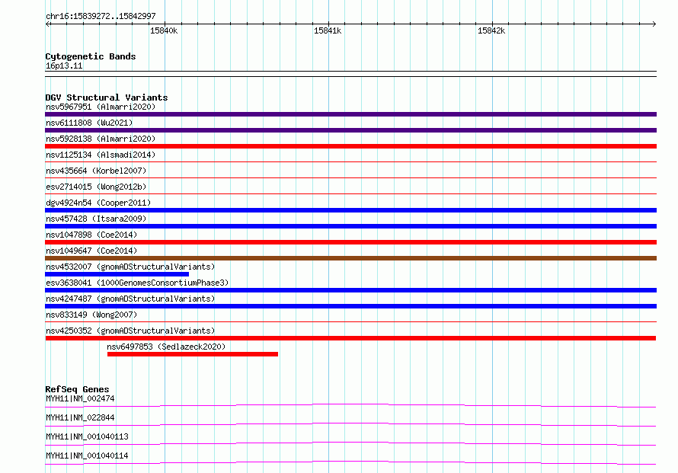This screenshot has width=678, height=473.
Task: Click the 15842k ruler tick label
Action: pyautogui.click(x=491, y=30)
